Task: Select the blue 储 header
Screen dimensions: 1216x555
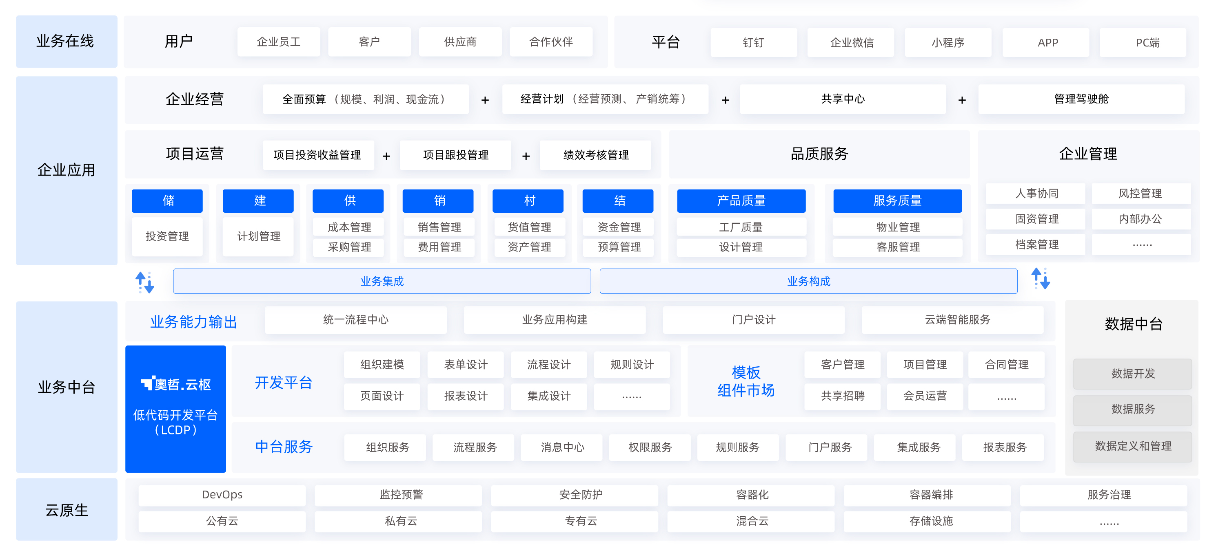Action: coord(167,201)
